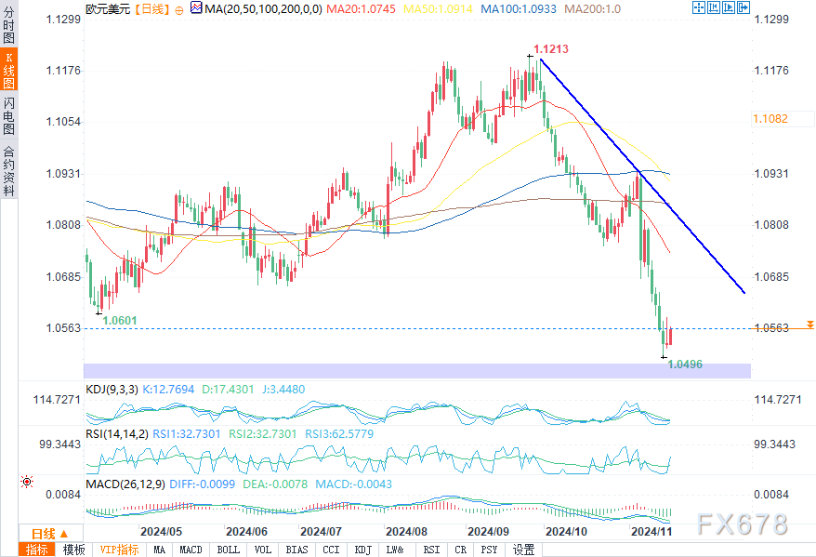Click the MACD(26,12,9) indicator label

click(x=125, y=484)
